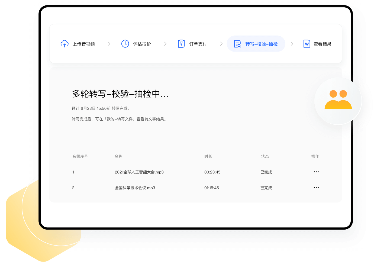This screenshot has width=374, height=264.
Task: Click chevron arrow before 查看结果
Action: click(x=292, y=44)
